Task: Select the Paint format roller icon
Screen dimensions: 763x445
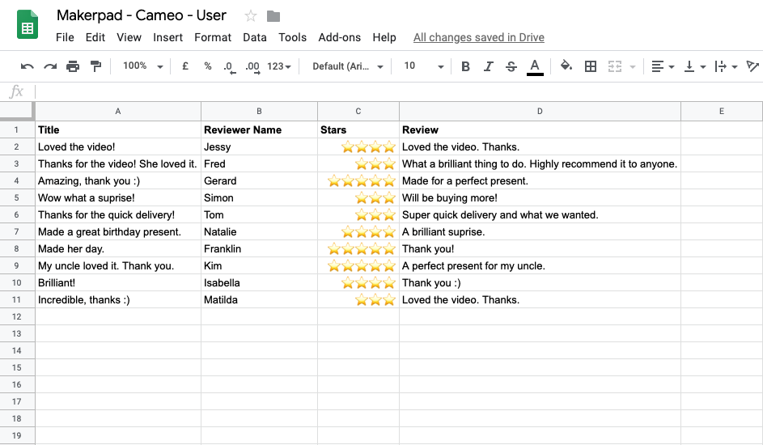Action: (95, 66)
